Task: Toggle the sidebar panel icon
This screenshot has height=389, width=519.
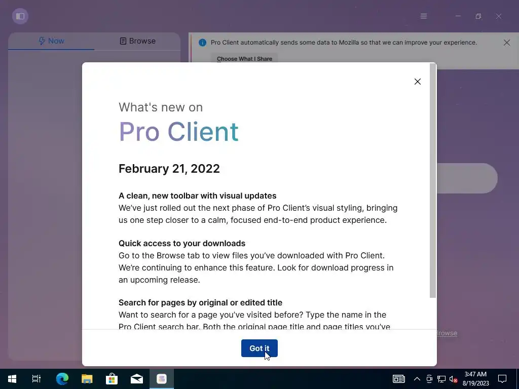Action: click(20, 16)
